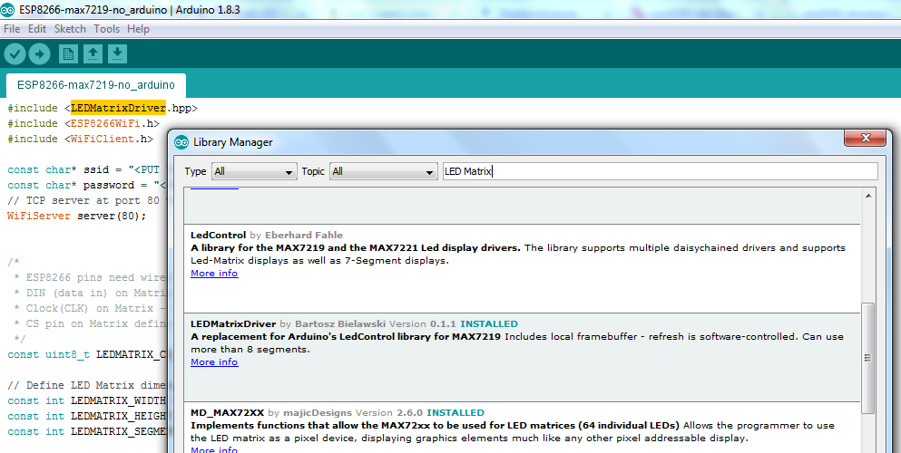Screen dimensions: 901x453
Task: Select the LEDMatrixDriver library entry title
Action: 233,324
